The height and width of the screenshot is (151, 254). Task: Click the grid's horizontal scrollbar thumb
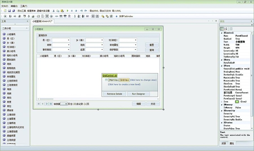pyautogui.click(x=47, y=99)
